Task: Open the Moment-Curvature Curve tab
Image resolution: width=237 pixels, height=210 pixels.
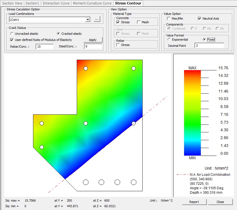Action: pyautogui.click(x=92, y=3)
